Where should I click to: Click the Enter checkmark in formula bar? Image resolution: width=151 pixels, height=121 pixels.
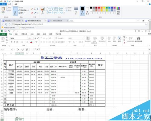click(x=23, y=50)
